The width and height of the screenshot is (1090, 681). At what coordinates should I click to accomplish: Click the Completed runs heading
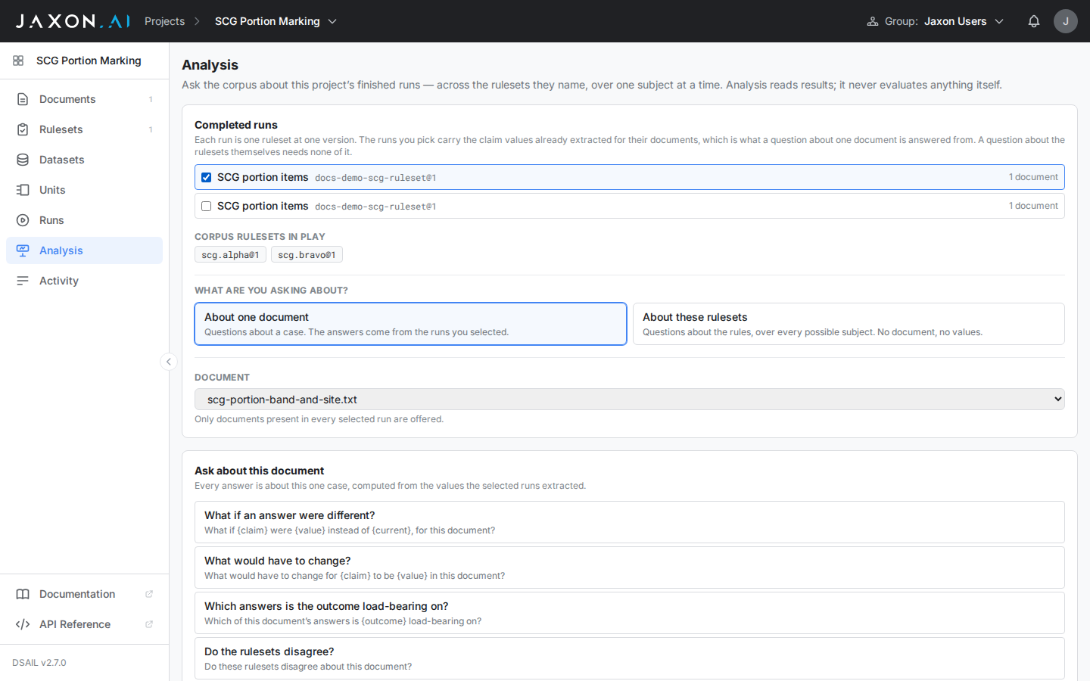[236, 125]
